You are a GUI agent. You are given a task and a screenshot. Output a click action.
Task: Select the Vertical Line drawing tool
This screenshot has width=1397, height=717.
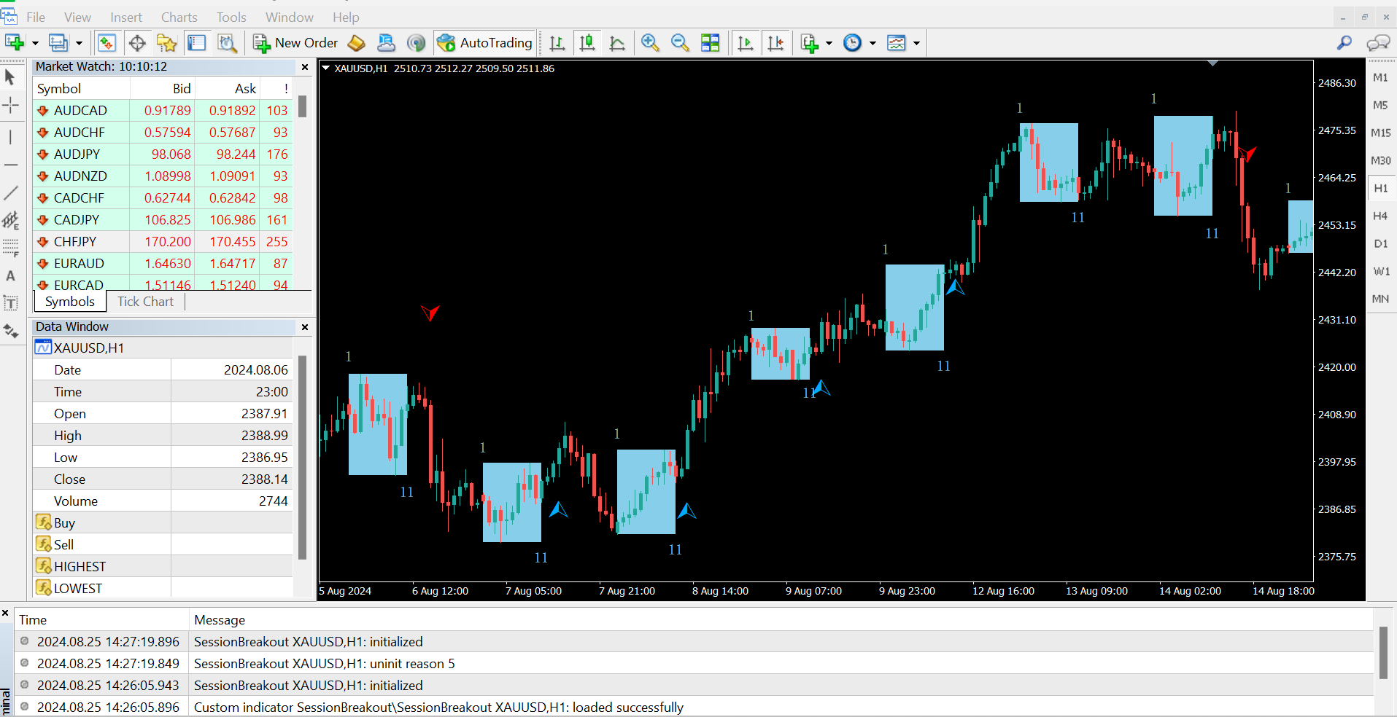coord(10,137)
